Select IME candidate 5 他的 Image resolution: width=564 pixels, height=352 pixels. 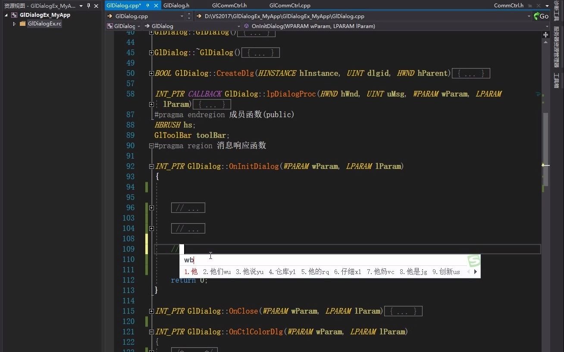(315, 272)
